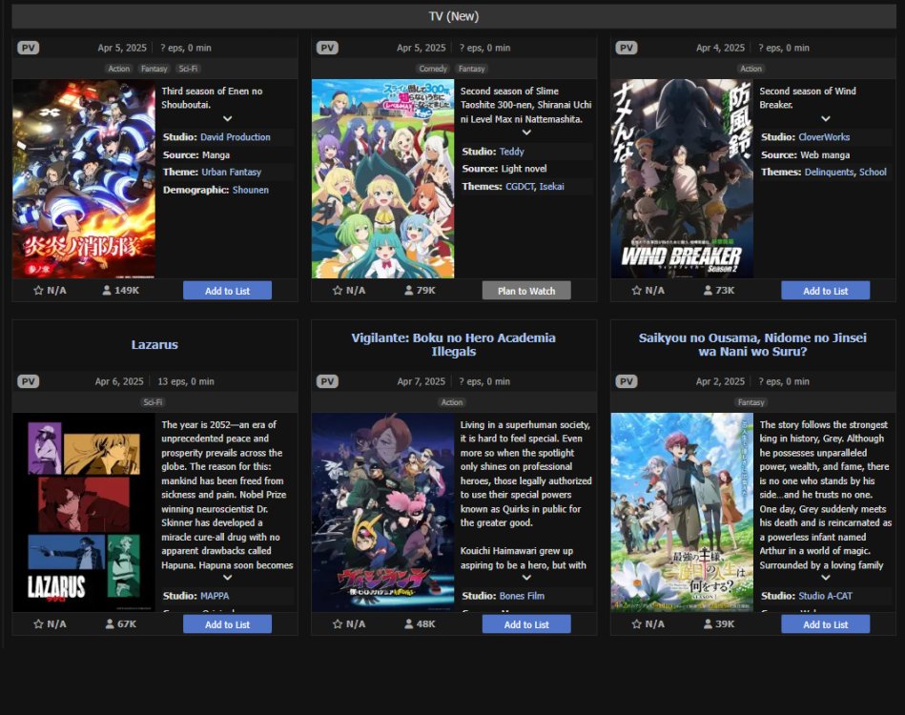Viewport: 905px width, 715px height.
Task: Select Fantasy genre tag on Saikyou no Ousama
Action: pyautogui.click(x=751, y=402)
